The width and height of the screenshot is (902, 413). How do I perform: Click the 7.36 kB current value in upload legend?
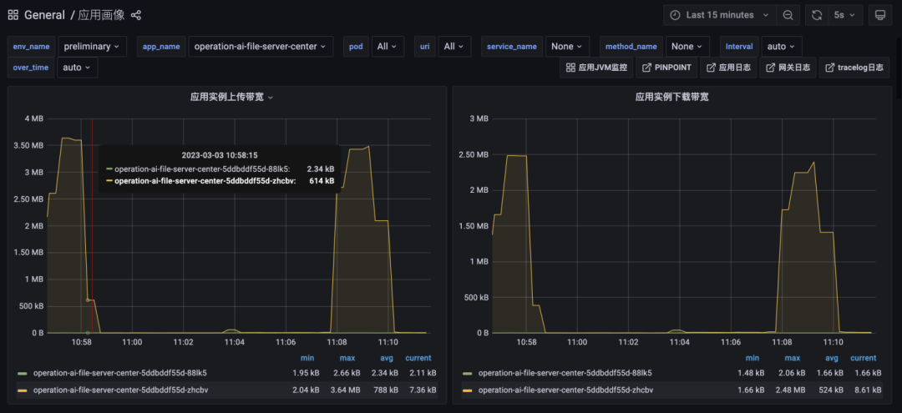point(422,390)
